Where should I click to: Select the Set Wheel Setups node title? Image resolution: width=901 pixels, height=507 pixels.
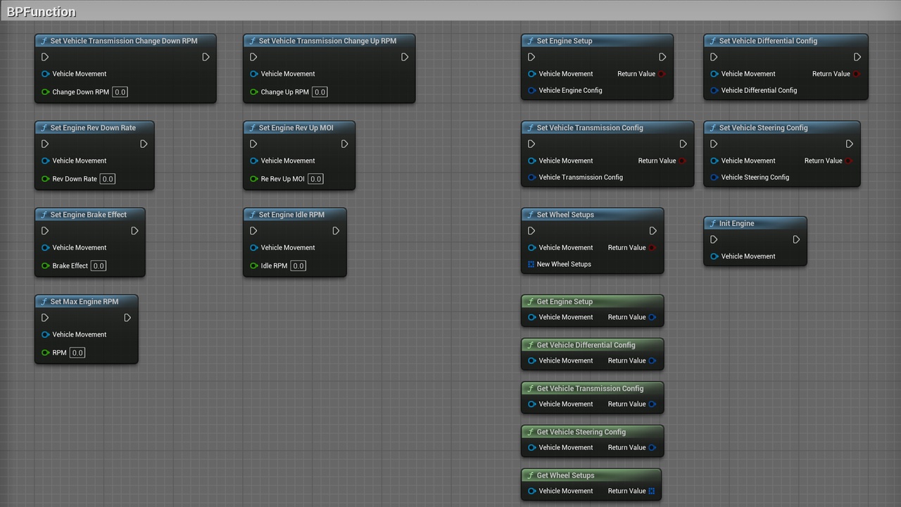pos(565,215)
